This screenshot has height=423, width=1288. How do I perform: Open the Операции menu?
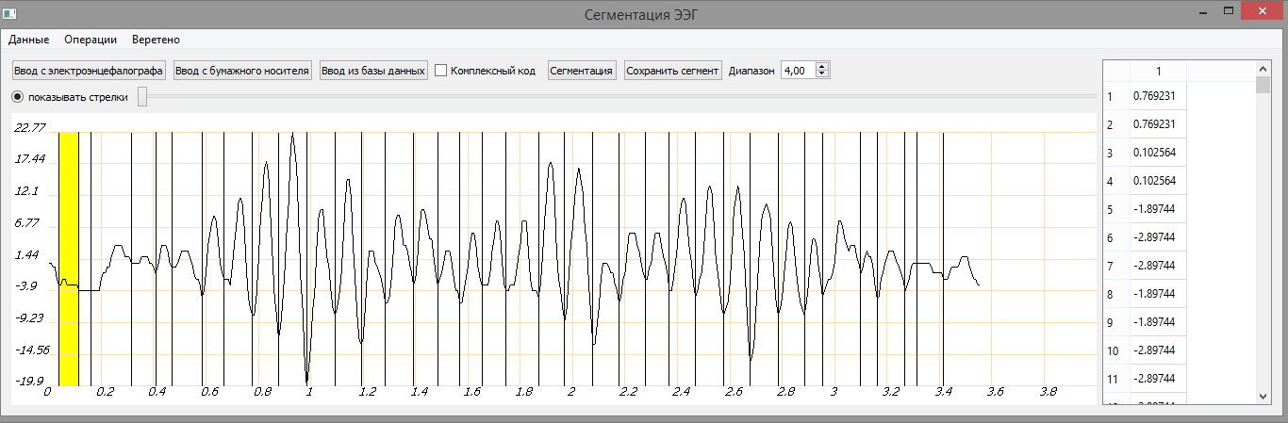click(x=91, y=40)
